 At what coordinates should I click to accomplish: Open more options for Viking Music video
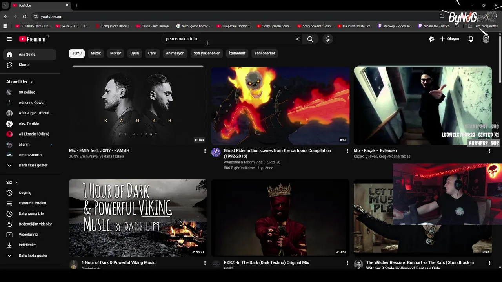[x=205, y=263]
